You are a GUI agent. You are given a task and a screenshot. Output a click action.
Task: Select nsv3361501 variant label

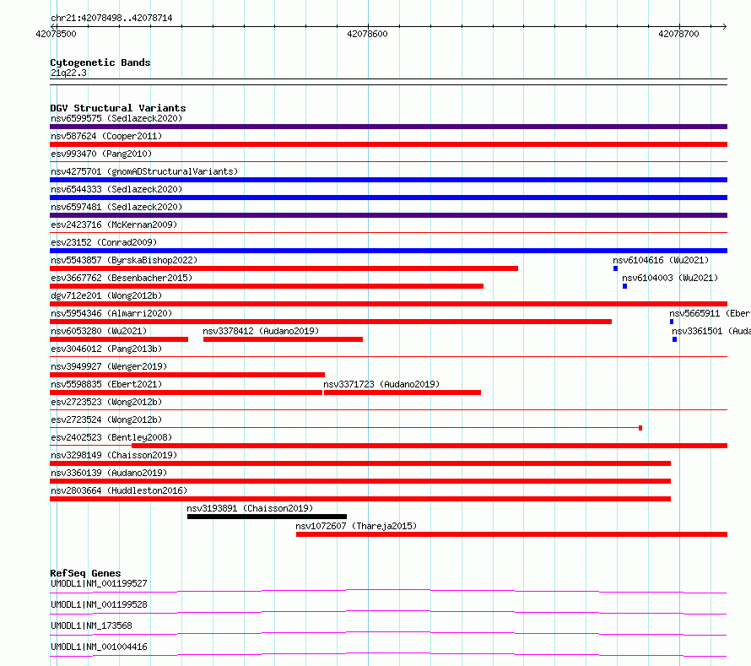tap(710, 331)
